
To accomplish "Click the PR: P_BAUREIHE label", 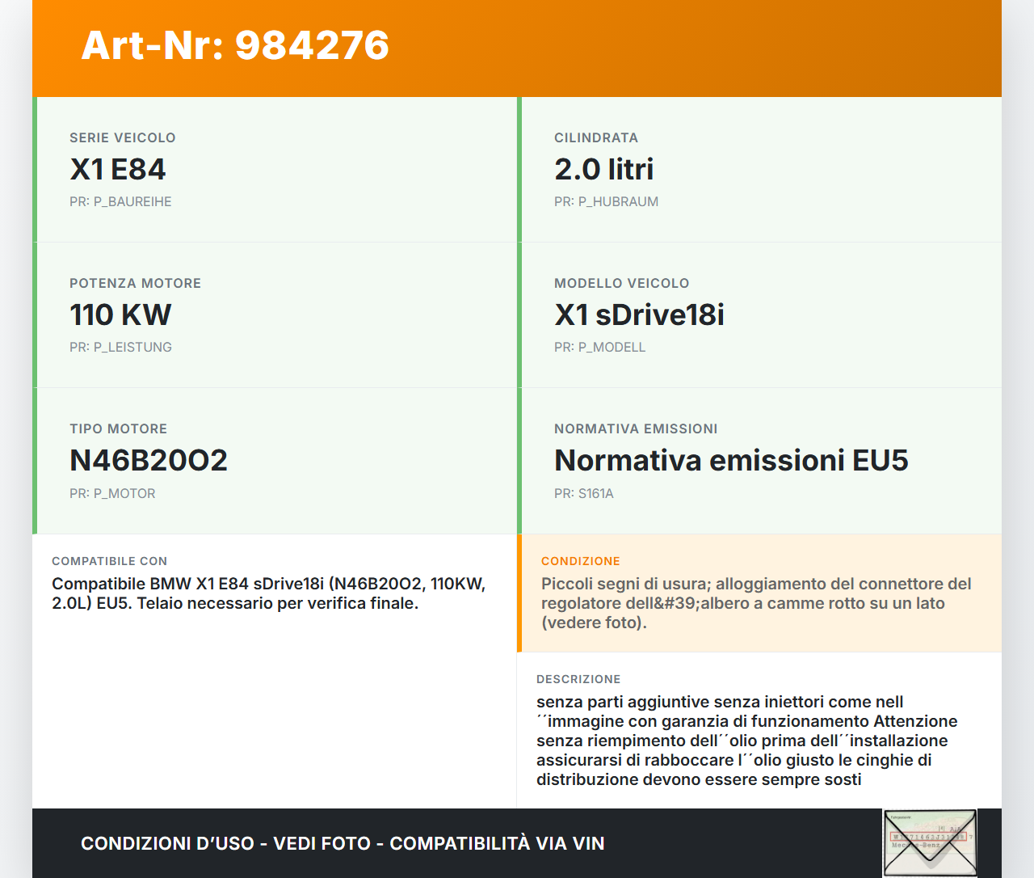I will [120, 201].
